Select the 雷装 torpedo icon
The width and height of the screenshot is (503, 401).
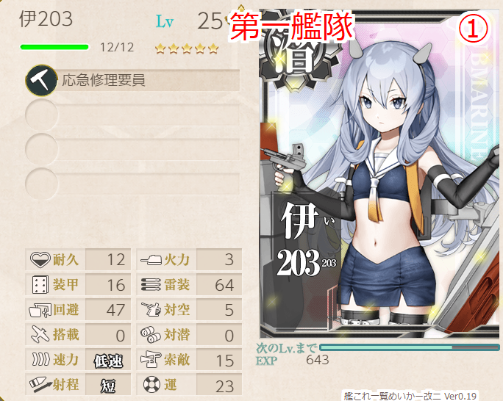point(151,284)
